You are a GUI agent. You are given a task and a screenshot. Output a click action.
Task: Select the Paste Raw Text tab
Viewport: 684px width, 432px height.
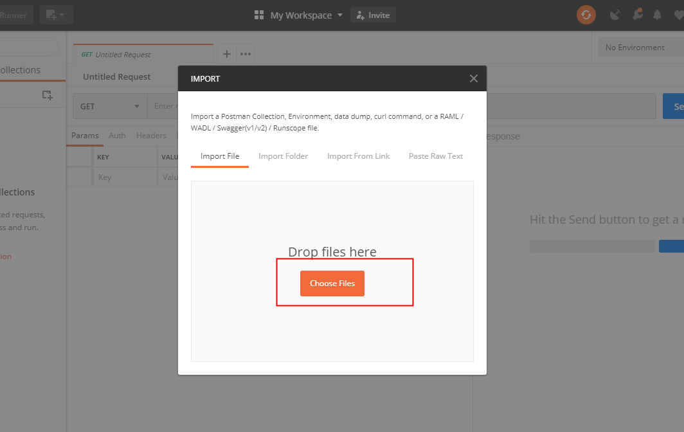(436, 156)
